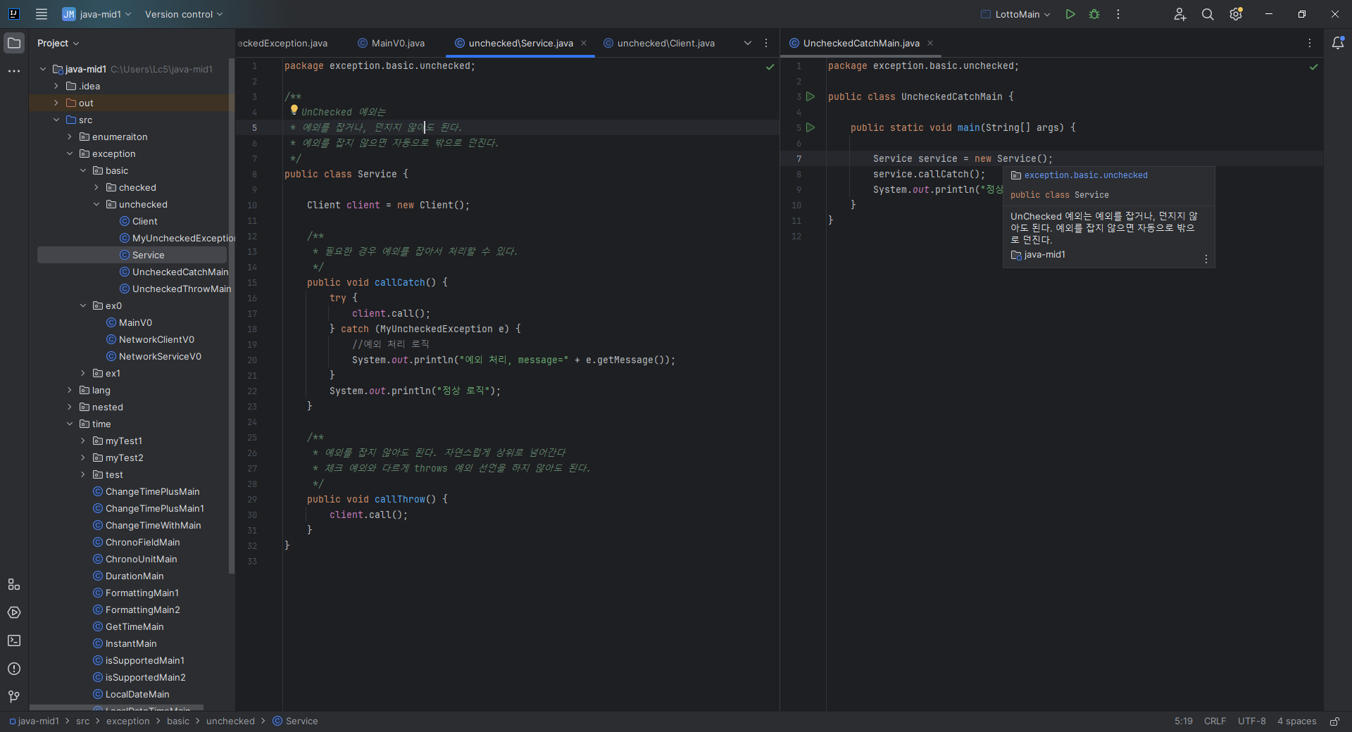
Task: Expand the checked package
Action: pos(96,187)
